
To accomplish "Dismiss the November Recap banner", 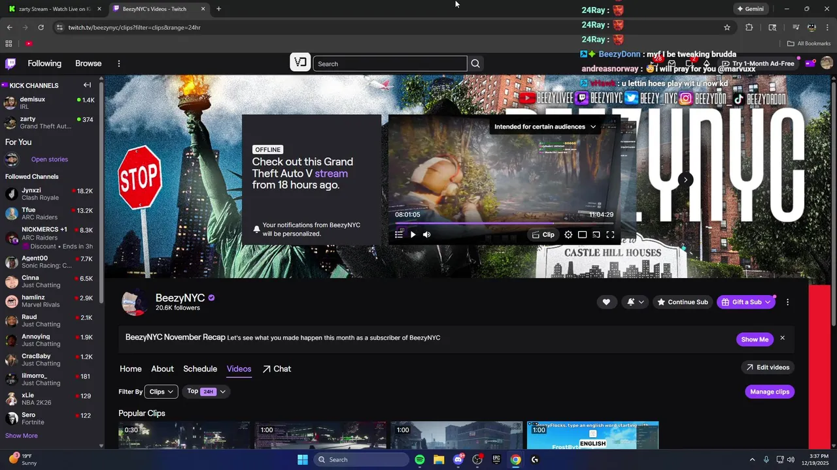I will [x=782, y=338].
